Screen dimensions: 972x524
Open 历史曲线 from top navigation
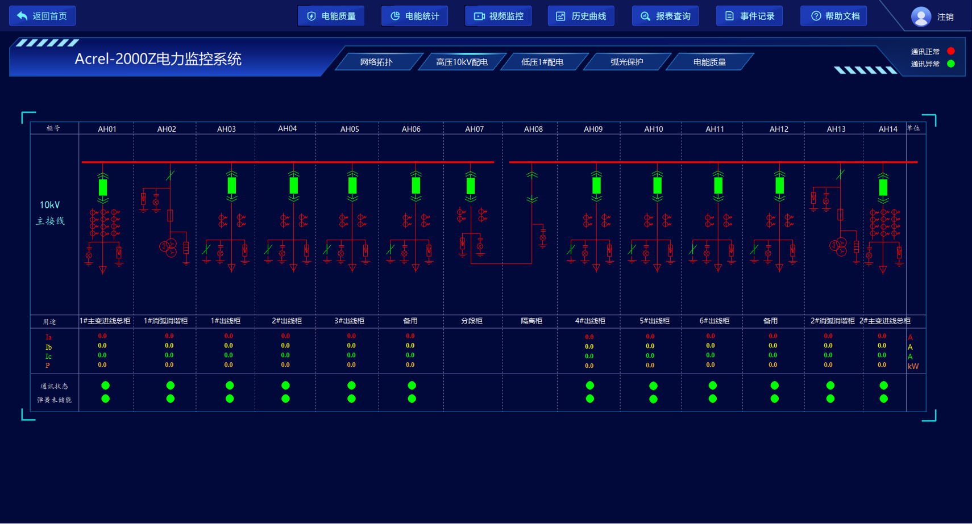click(581, 16)
